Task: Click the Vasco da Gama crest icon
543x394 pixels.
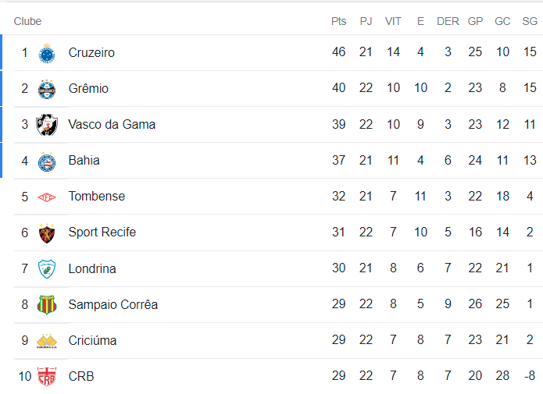Action: coord(48,125)
